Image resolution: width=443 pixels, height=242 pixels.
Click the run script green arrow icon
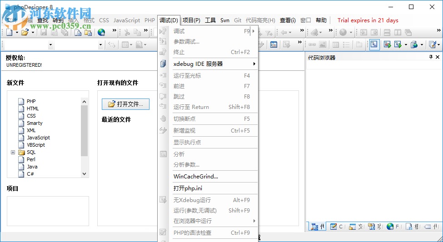click(x=398, y=44)
